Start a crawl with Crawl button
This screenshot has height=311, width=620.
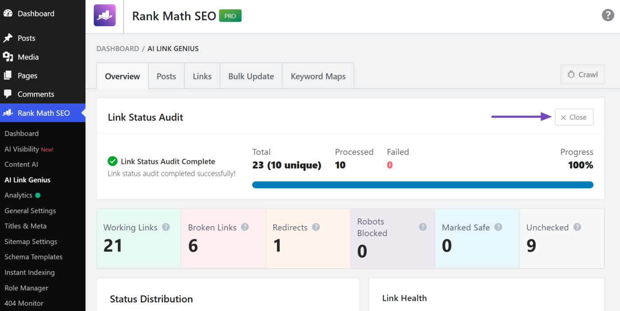(x=582, y=74)
